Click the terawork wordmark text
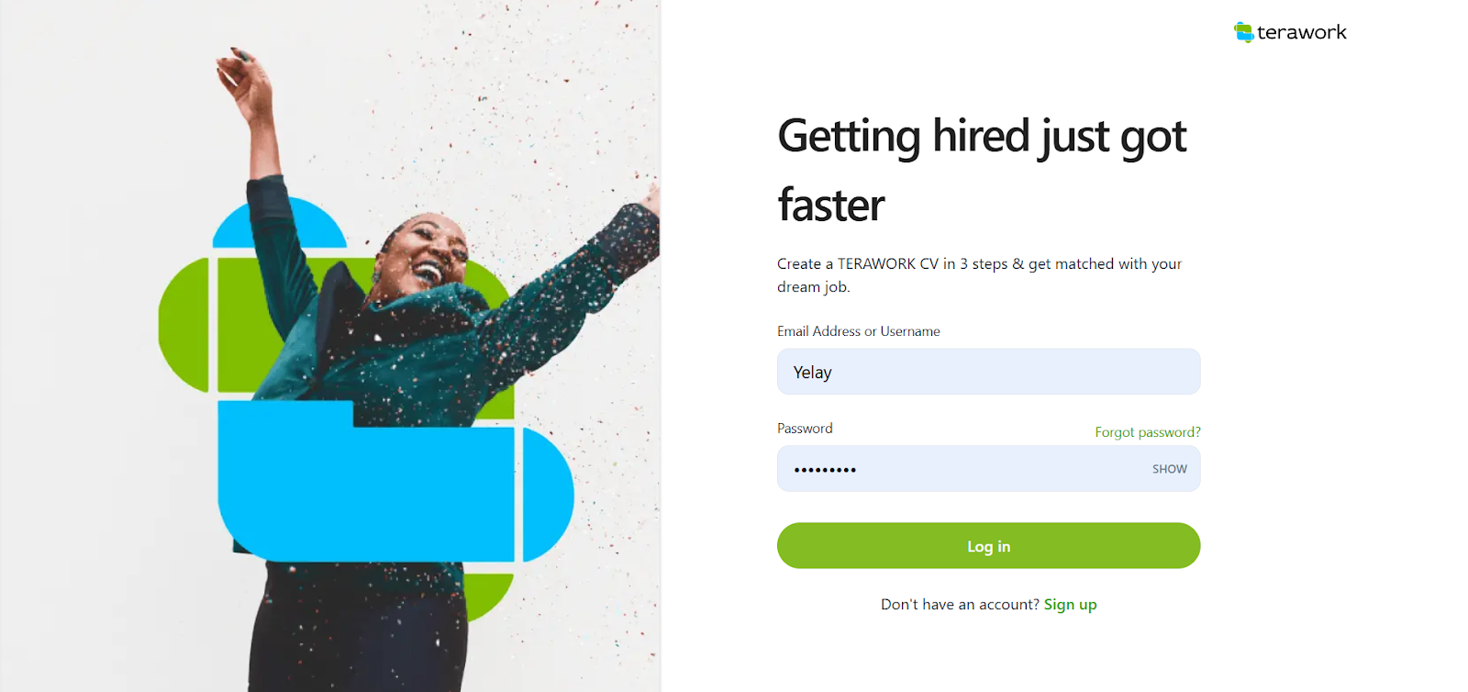This screenshot has height=692, width=1468. (x=1301, y=32)
